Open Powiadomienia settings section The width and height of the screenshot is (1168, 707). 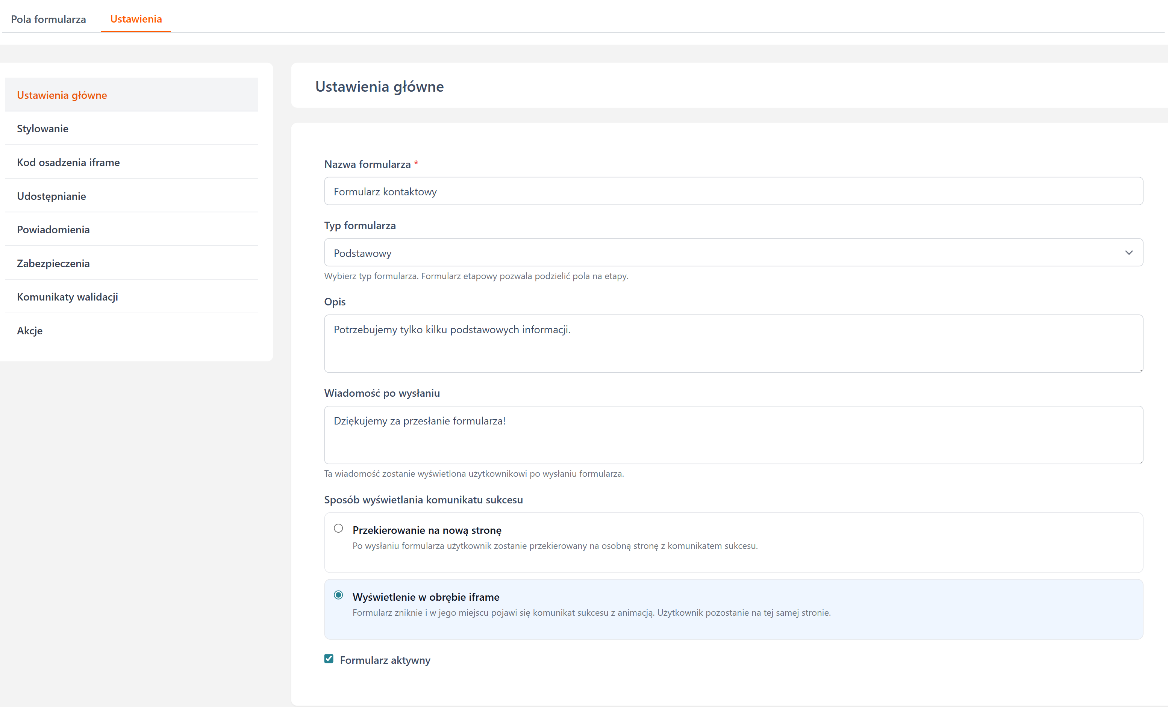coord(53,230)
